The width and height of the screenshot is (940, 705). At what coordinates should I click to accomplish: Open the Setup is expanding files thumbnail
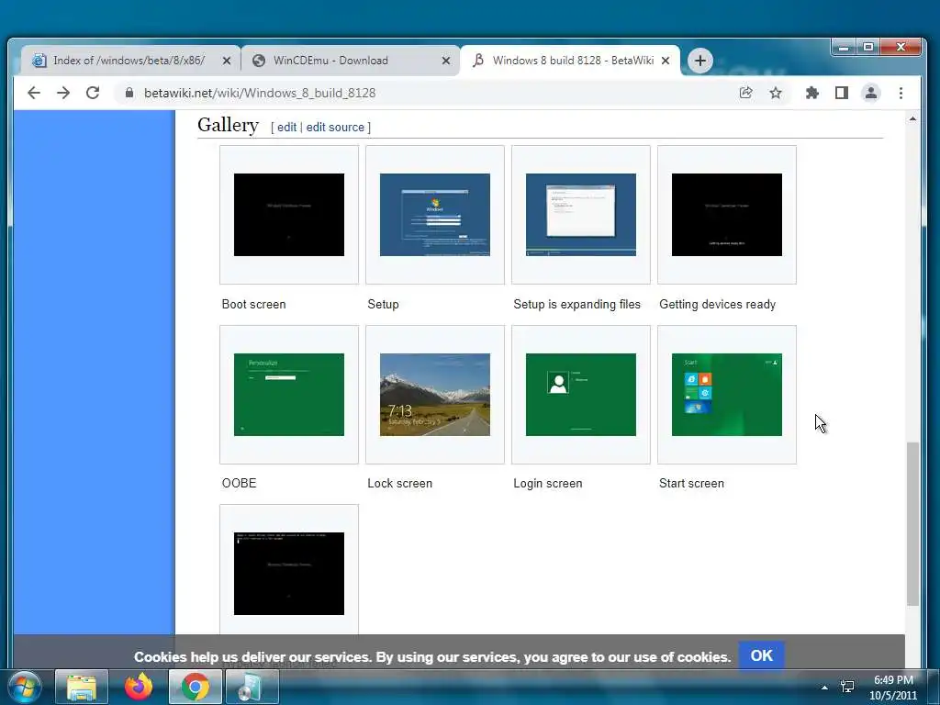(x=581, y=215)
